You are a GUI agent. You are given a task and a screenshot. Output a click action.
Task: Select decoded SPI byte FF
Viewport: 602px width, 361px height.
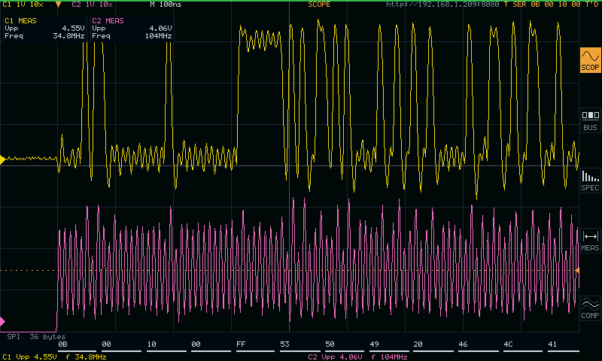[x=241, y=344]
